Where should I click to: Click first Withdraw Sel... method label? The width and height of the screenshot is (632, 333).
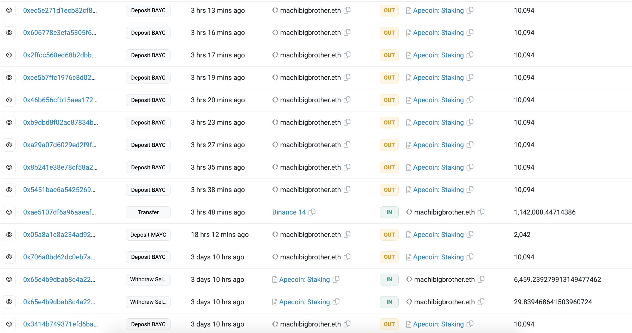(x=148, y=280)
